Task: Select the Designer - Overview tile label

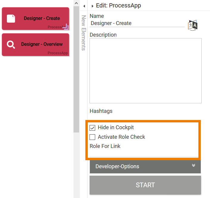Action: click(x=42, y=44)
